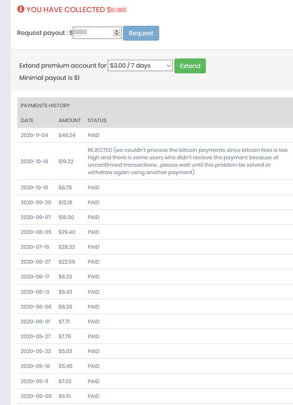Click the Request payout button

pos(141,33)
